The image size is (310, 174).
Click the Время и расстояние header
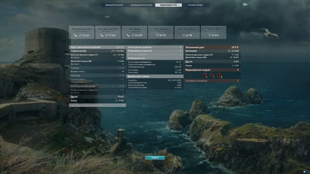pyautogui.click(x=155, y=76)
